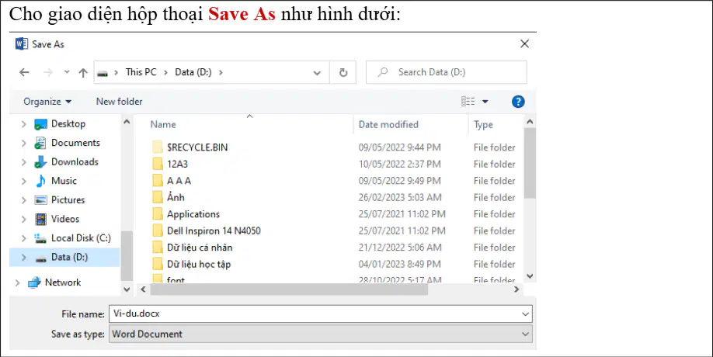Click the file list vertical scrollbar thumb
The height and width of the screenshot is (357, 713).
coord(530,164)
